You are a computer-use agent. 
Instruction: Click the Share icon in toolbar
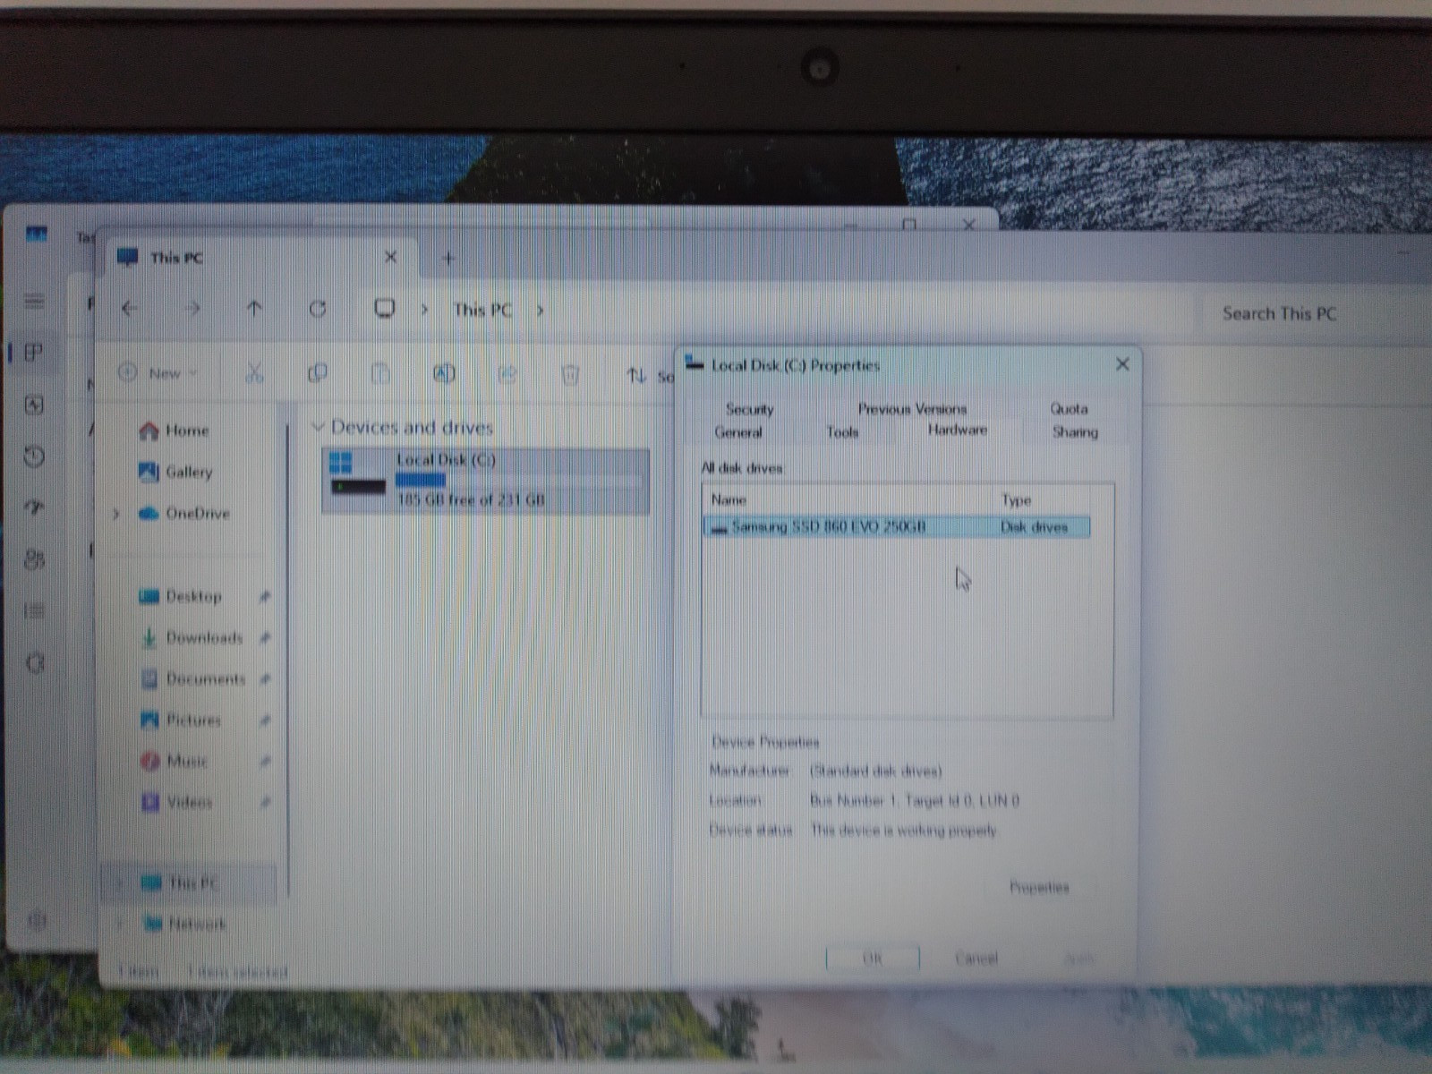click(x=507, y=374)
